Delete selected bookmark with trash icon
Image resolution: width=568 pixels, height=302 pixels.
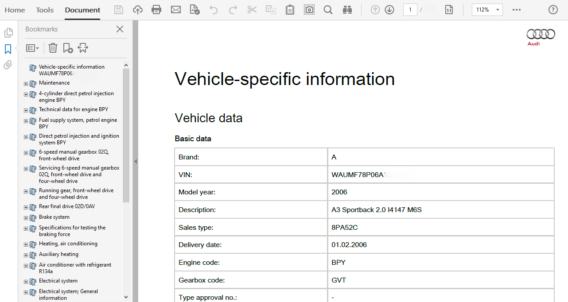click(53, 48)
